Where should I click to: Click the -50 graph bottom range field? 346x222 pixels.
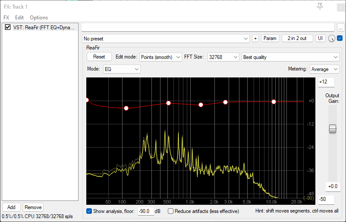pyautogui.click(x=326, y=199)
